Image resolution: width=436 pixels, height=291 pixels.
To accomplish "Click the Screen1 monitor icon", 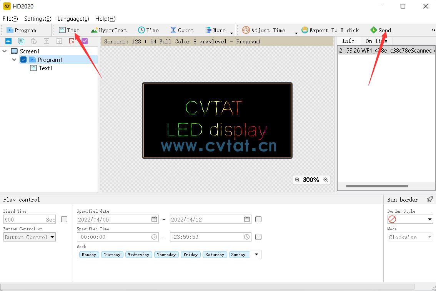I will point(14,51).
